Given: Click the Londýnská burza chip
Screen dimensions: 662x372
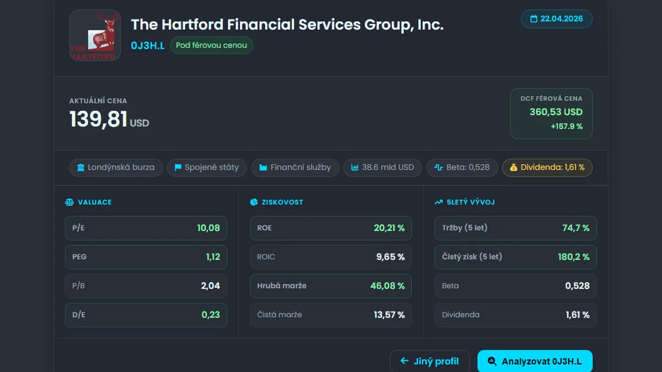Looking at the screenshot, I should click(x=116, y=168).
